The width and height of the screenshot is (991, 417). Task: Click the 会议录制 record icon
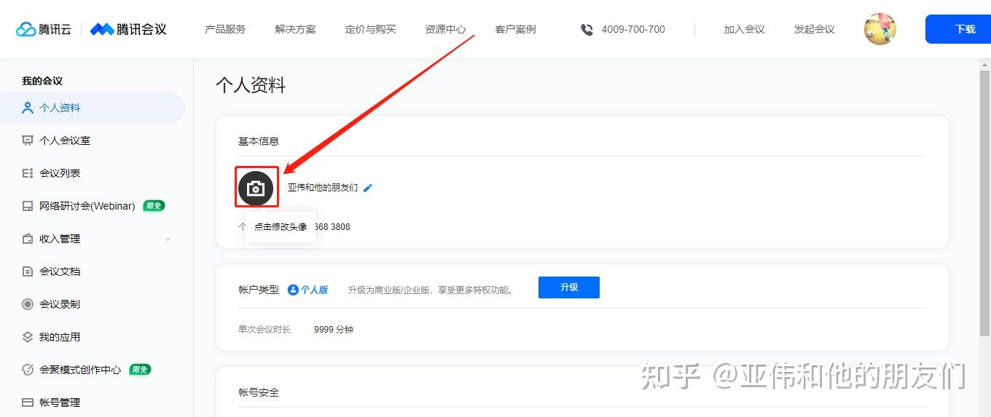pos(28,304)
